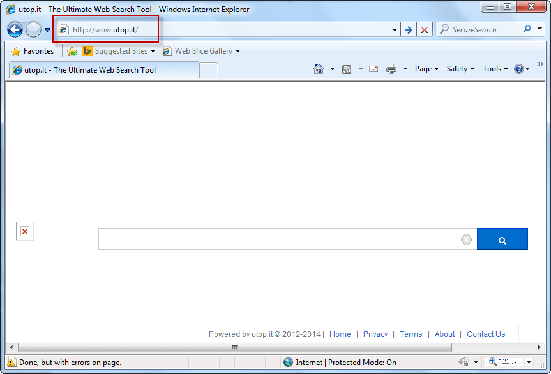Open the Terms footer link
Screen dimensions: 551x374
(x=411, y=334)
